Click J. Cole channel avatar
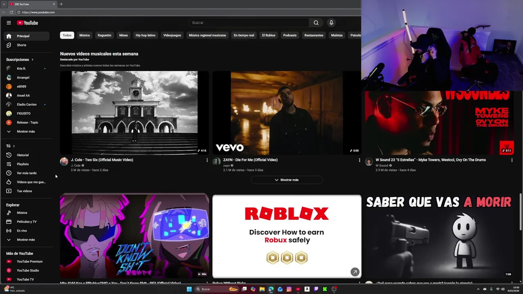Viewport: 523px width, 294px height. (x=64, y=161)
